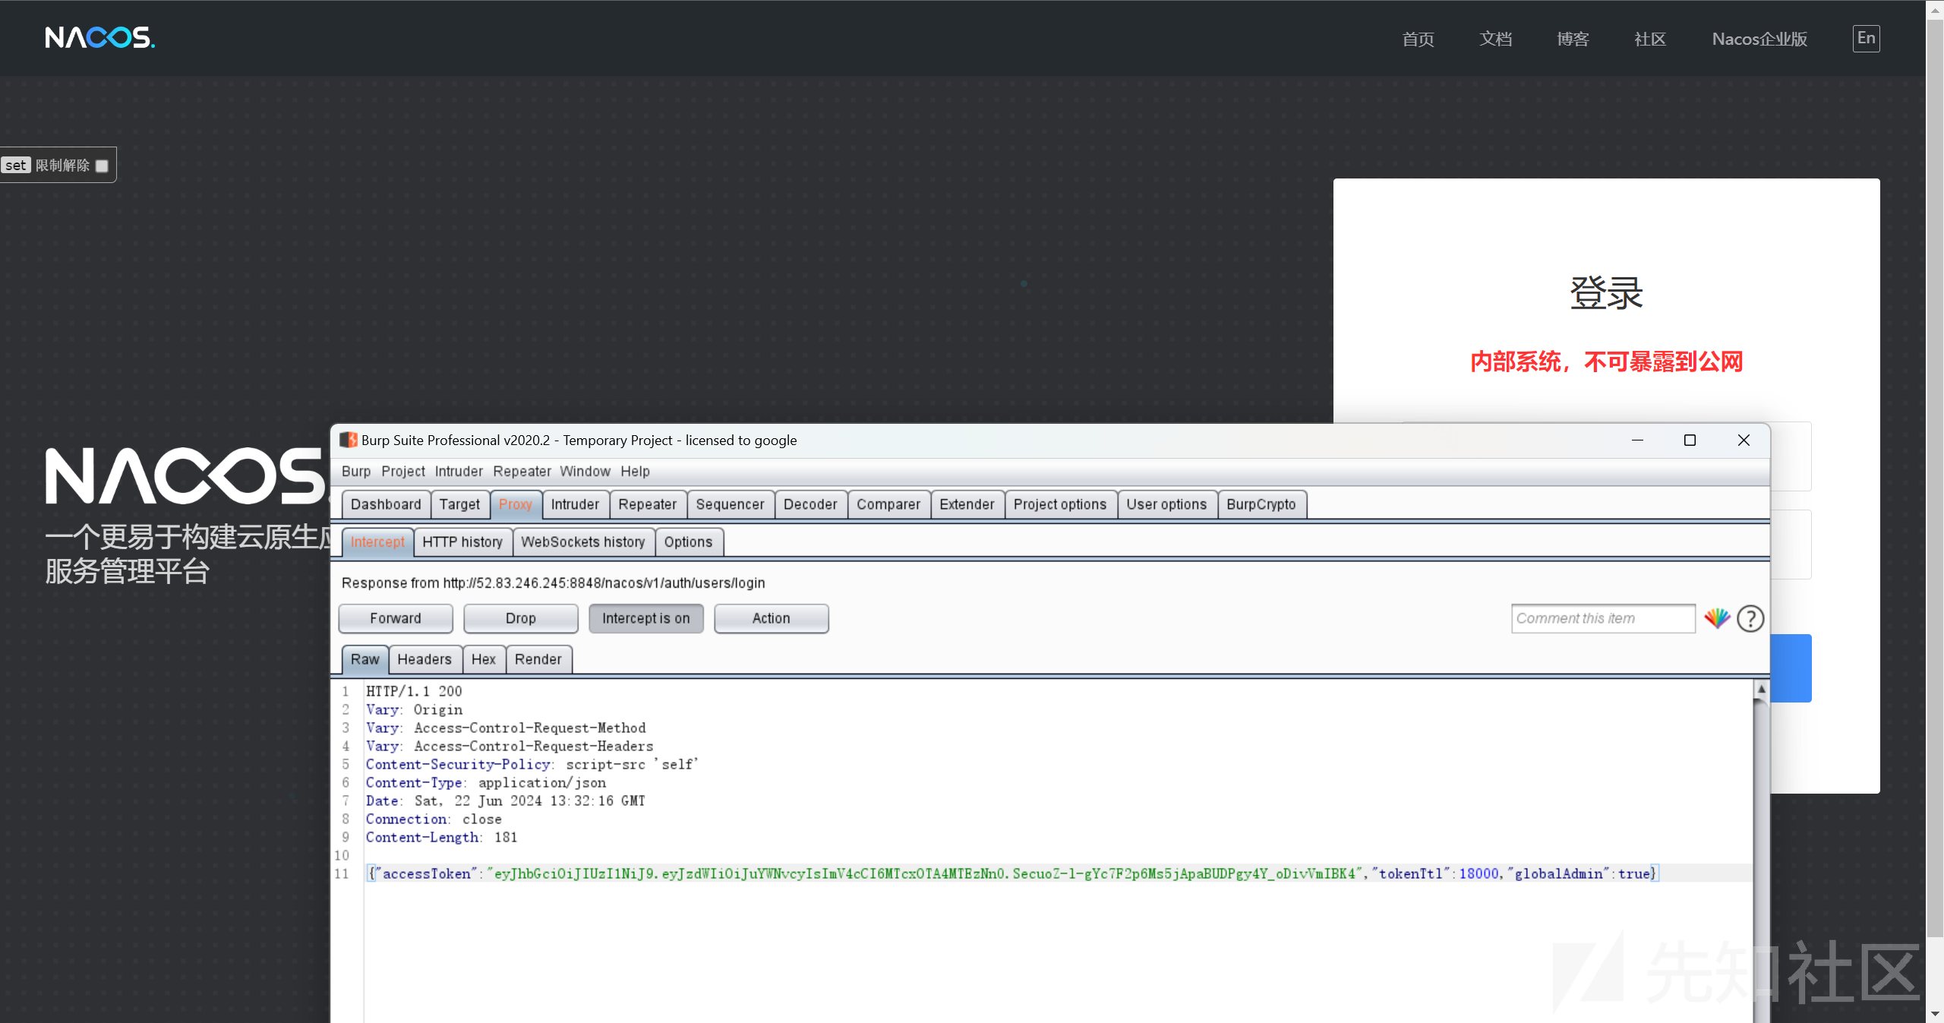Click the Vary: Origin header line
Viewport: 1944px width, 1023px height.
tap(414, 709)
